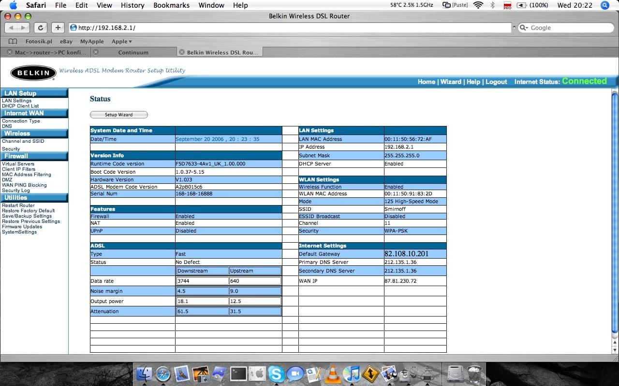Open Spotlight search in the menu bar
Viewport: 619px width, 386px height.
tap(604, 5)
